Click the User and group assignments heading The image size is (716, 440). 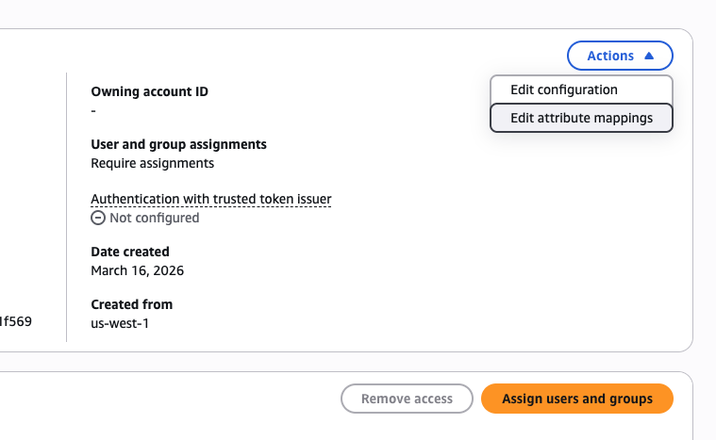178,144
